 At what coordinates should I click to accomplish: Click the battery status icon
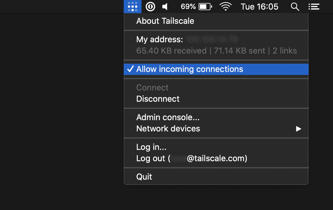[x=205, y=6]
